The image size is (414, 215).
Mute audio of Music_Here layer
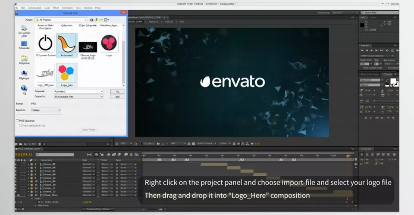coord(19,195)
